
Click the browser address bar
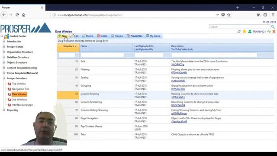click(x=134, y=15)
